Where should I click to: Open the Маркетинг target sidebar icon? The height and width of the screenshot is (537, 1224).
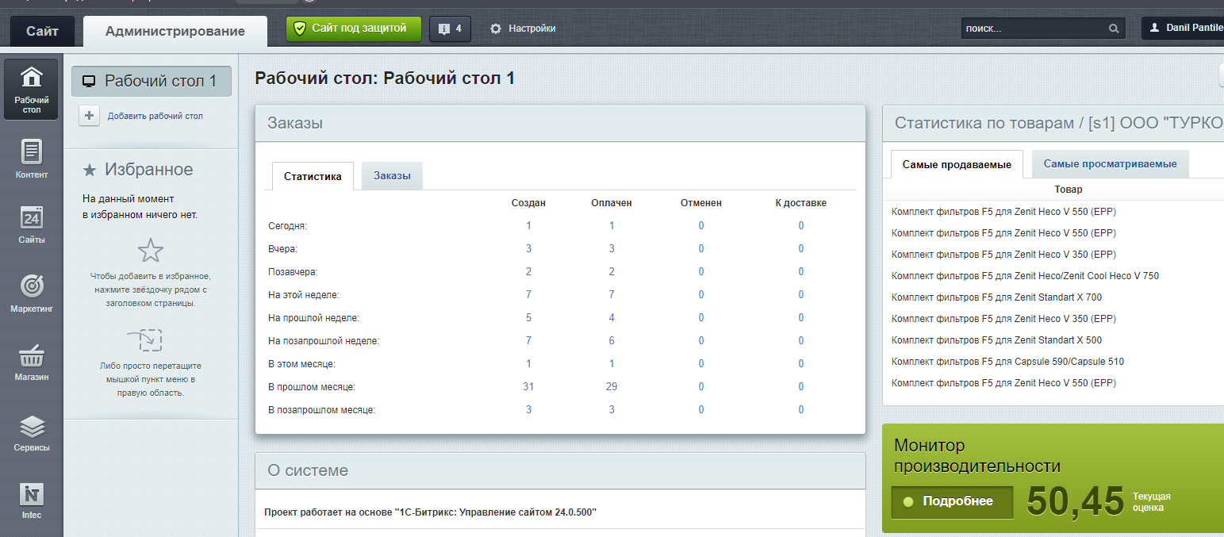pyautogui.click(x=31, y=293)
